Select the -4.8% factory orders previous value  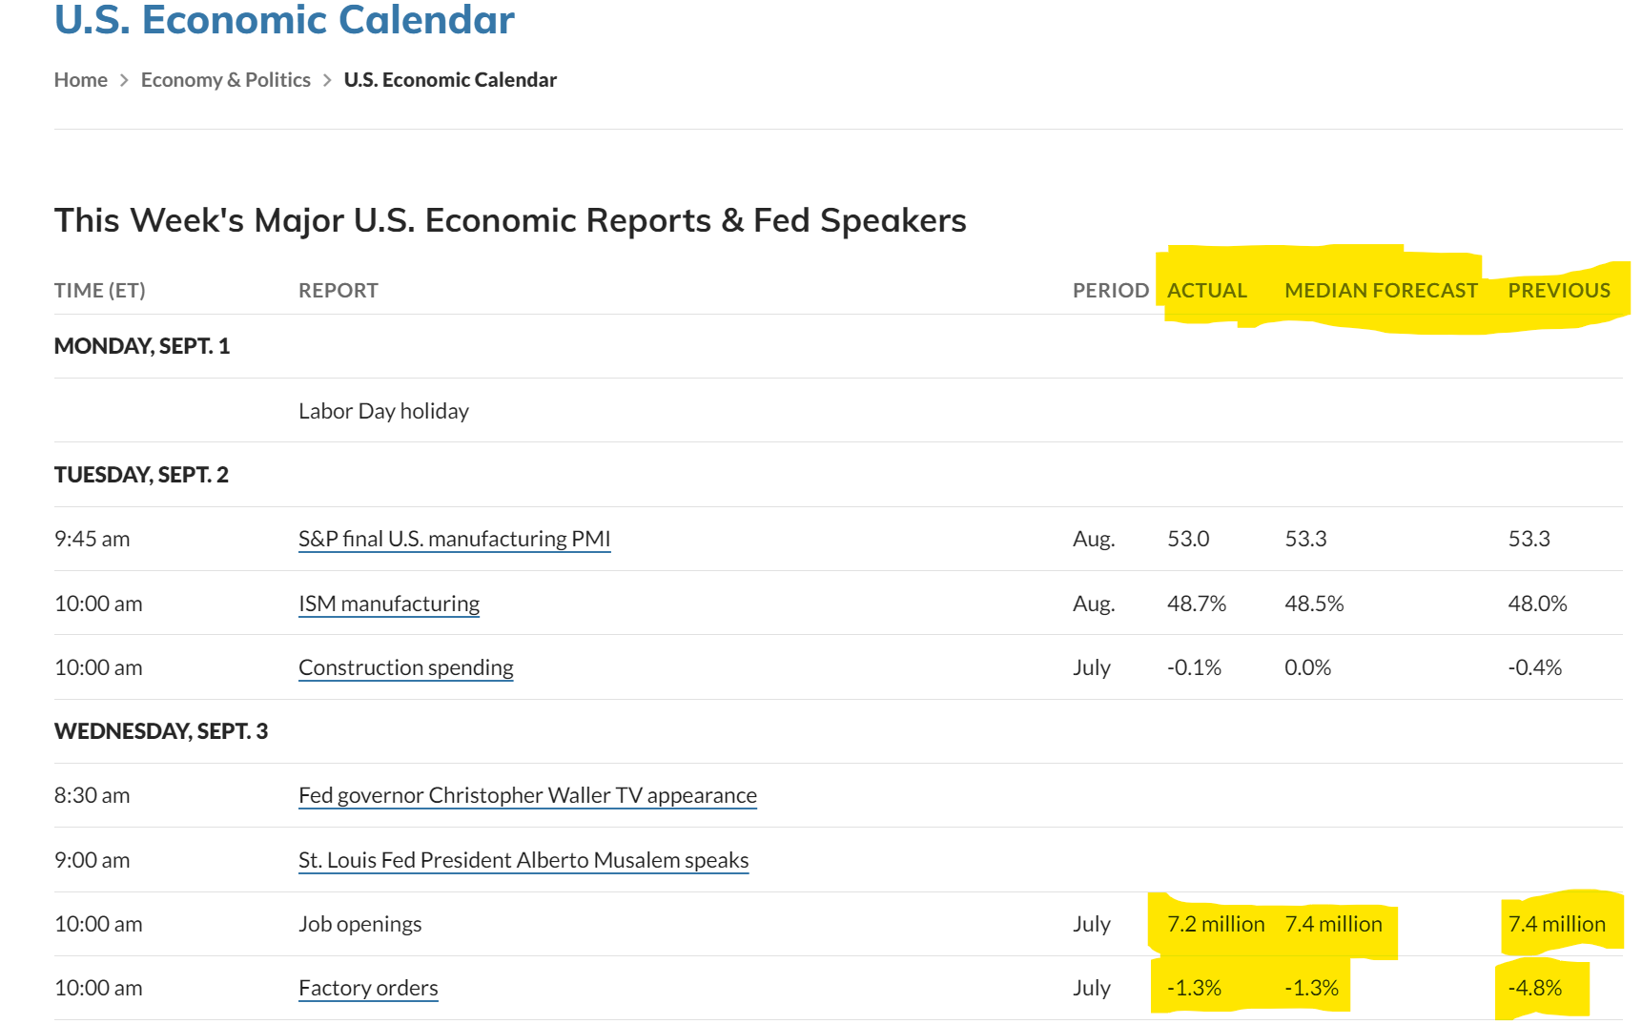(1535, 988)
